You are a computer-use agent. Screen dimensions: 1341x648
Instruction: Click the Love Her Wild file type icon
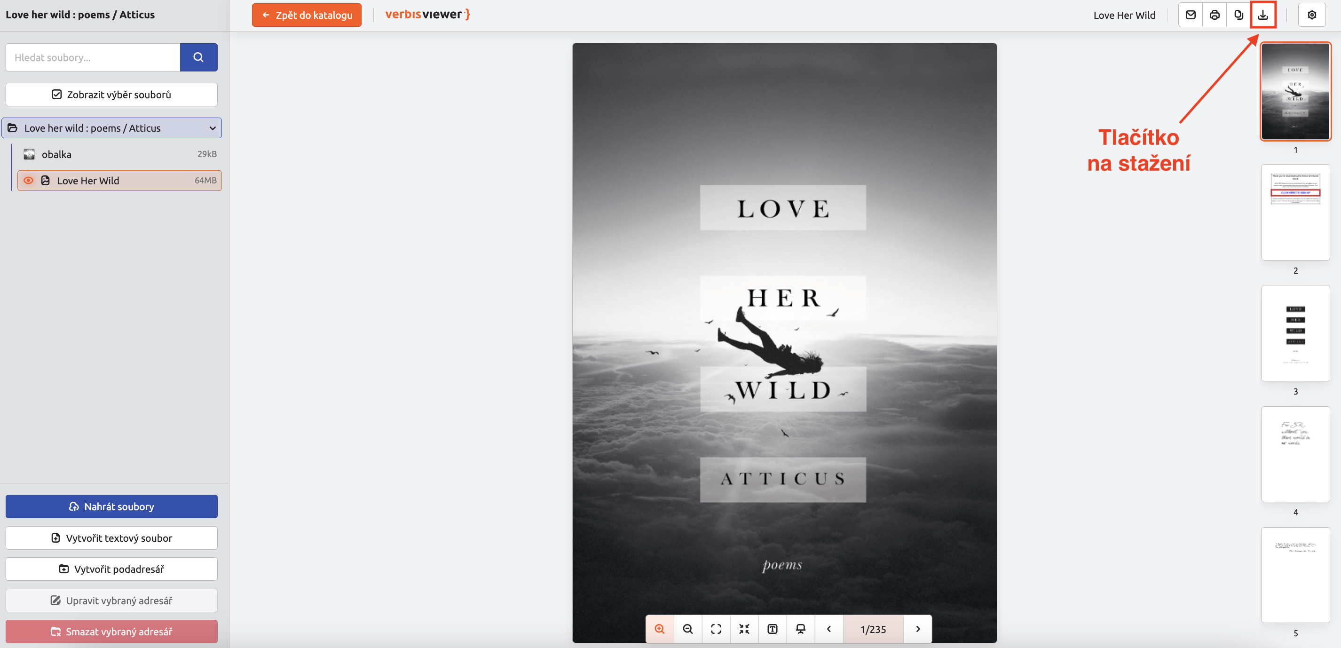coord(46,181)
